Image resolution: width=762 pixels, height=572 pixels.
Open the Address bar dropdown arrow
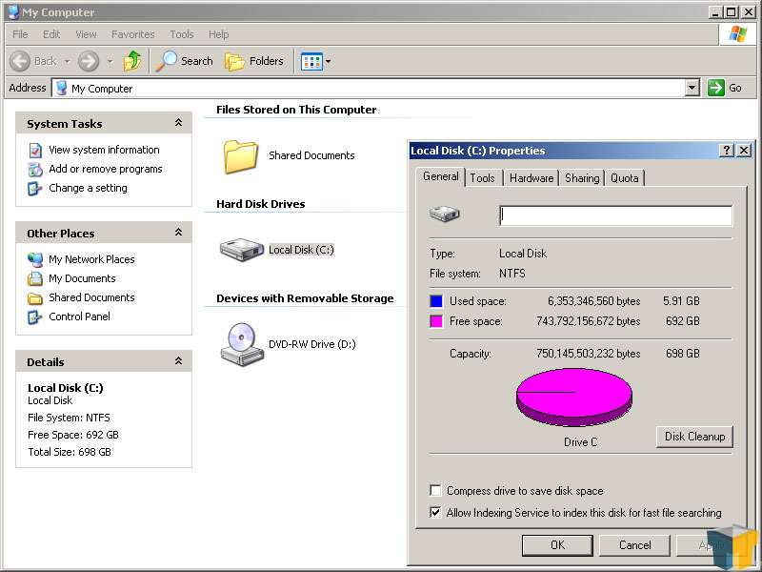pyautogui.click(x=692, y=88)
